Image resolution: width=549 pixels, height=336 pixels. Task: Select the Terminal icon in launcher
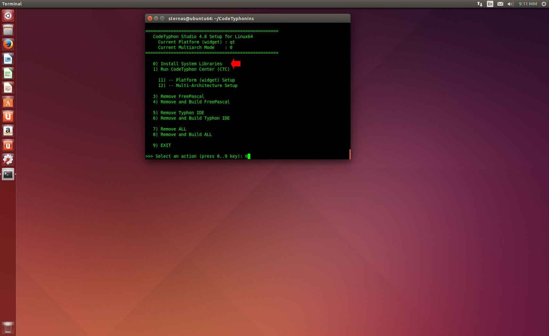[8, 174]
